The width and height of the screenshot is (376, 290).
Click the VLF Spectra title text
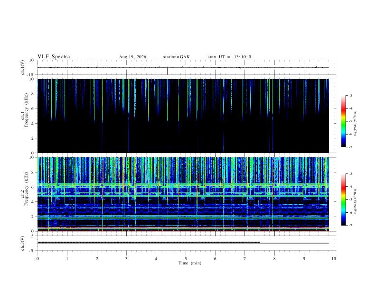[54, 57]
